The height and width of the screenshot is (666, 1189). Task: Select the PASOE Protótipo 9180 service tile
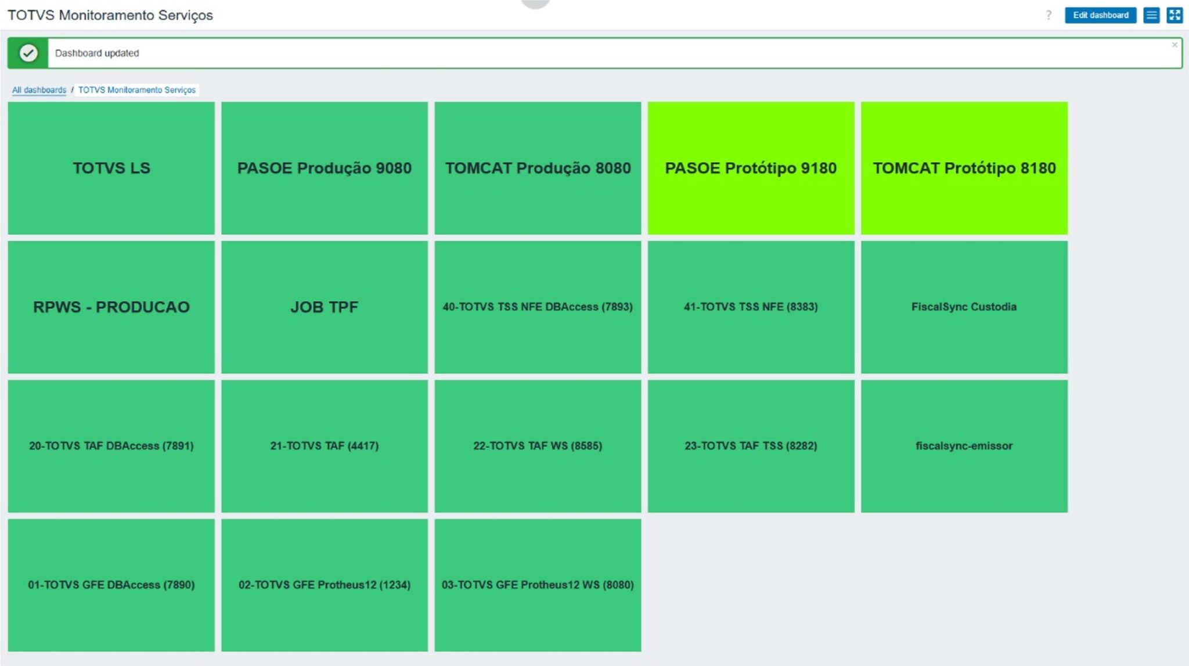pos(751,168)
